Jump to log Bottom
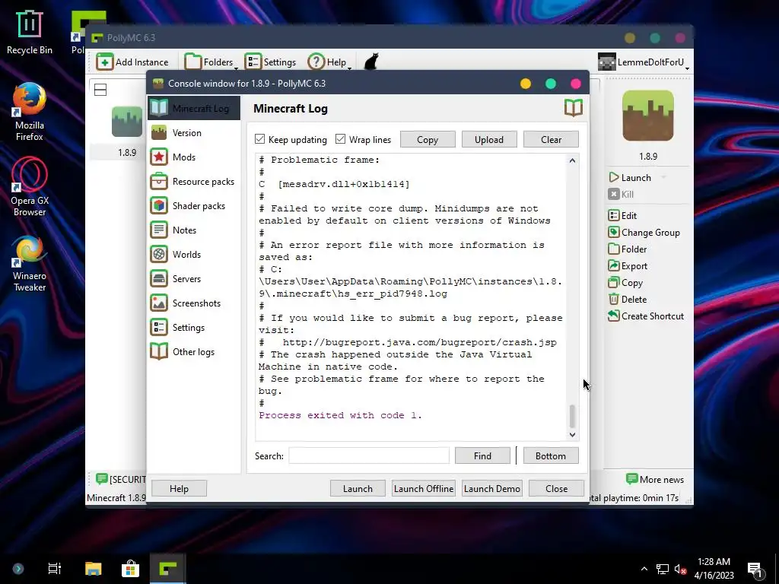Screen dimensions: 779x584 551,456
